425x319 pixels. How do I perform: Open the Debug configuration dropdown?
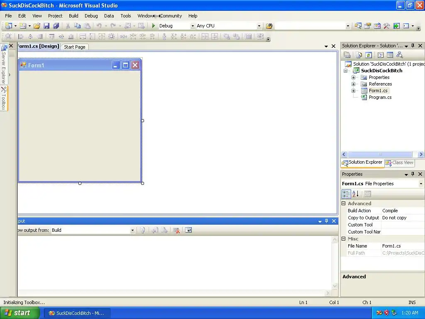click(193, 26)
